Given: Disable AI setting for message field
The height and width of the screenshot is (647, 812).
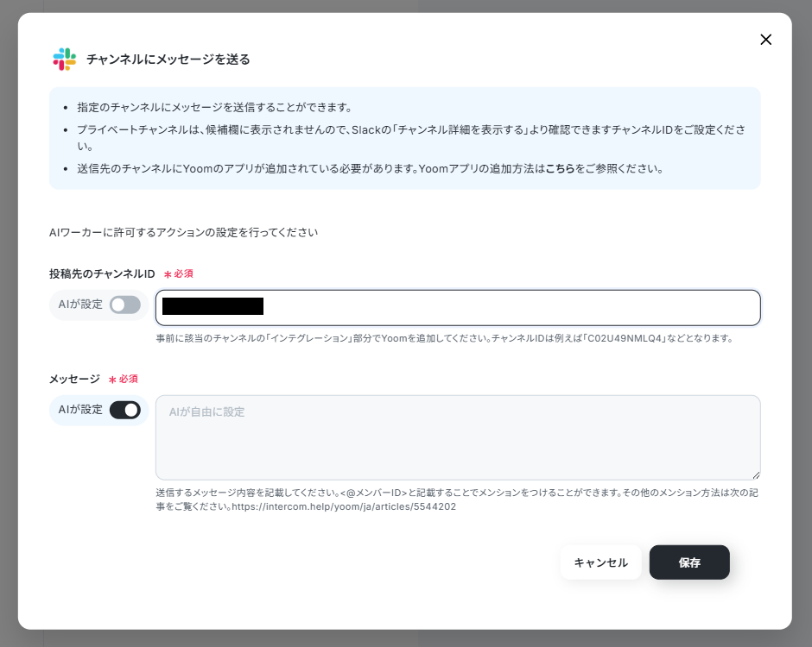Looking at the screenshot, I should coord(124,410).
